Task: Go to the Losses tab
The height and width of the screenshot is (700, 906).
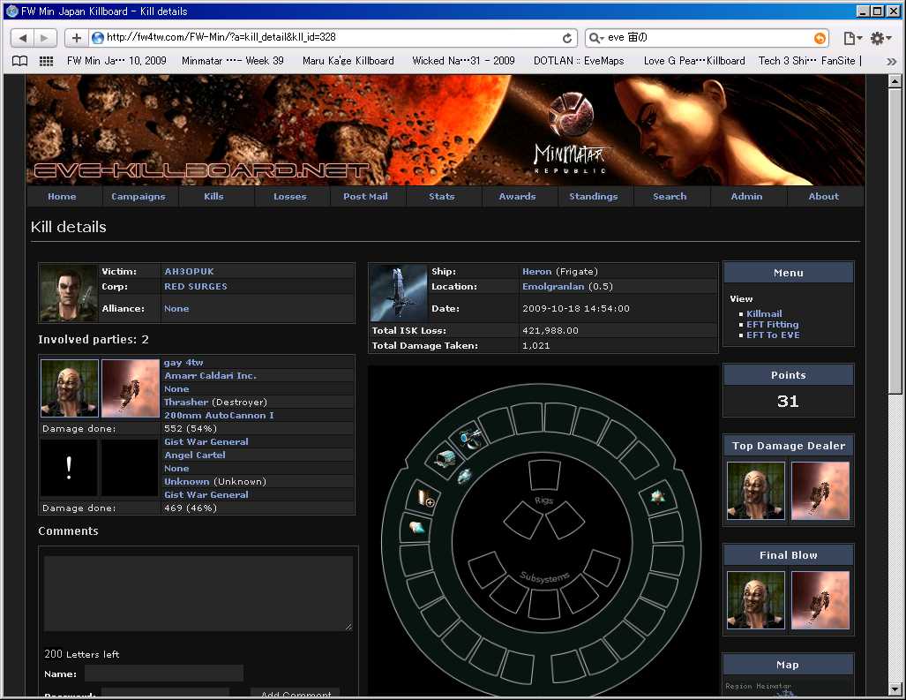Action: (x=290, y=197)
